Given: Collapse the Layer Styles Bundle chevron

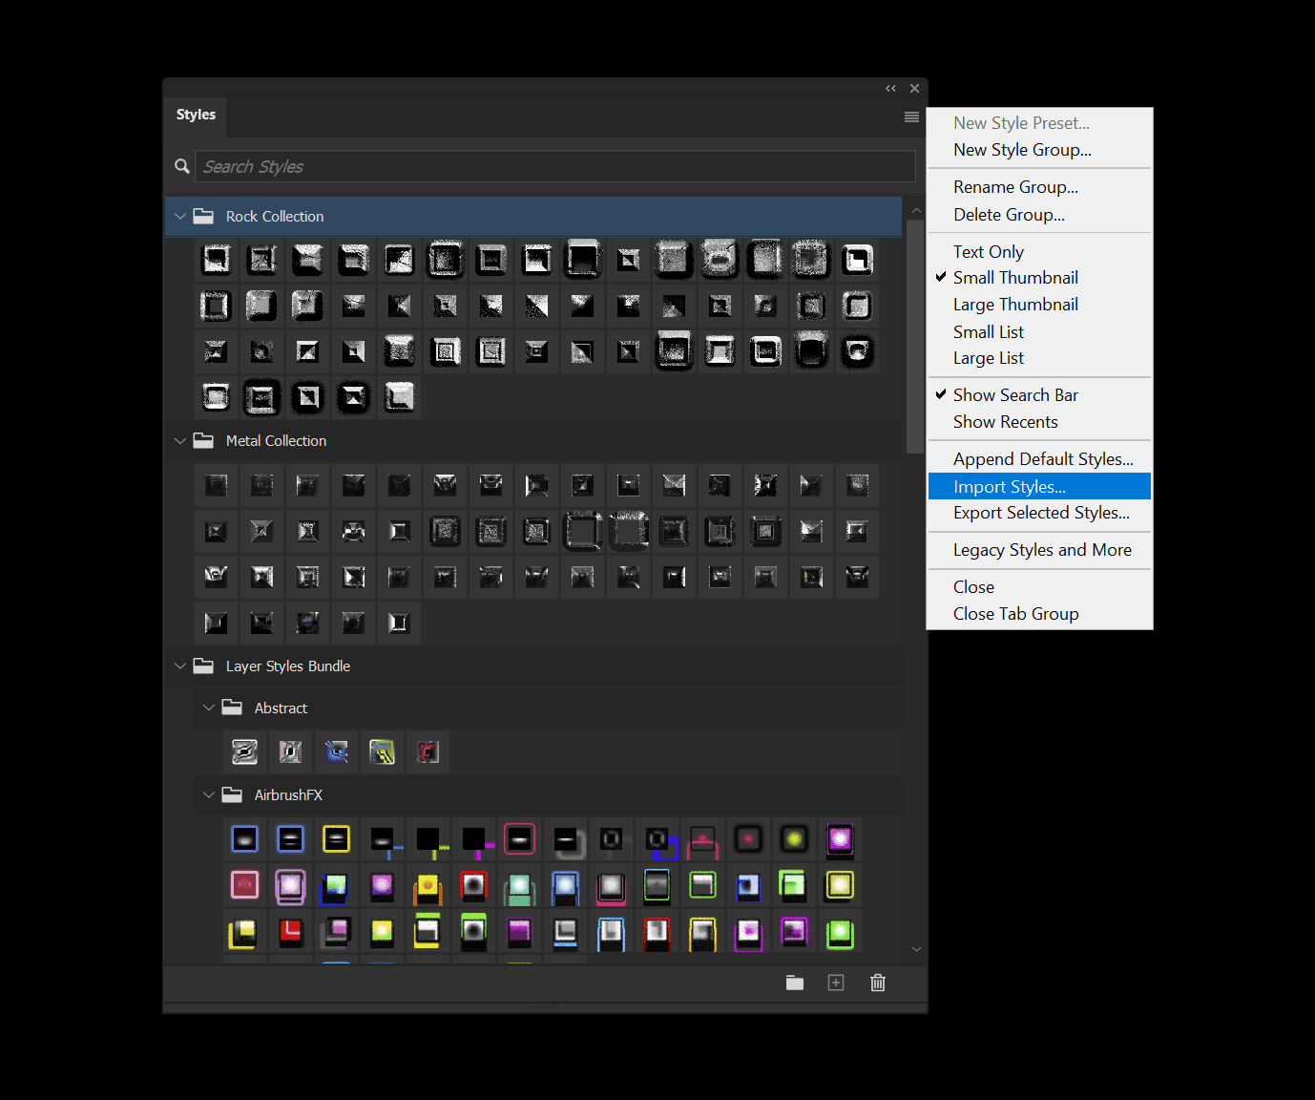Looking at the screenshot, I should 179,666.
